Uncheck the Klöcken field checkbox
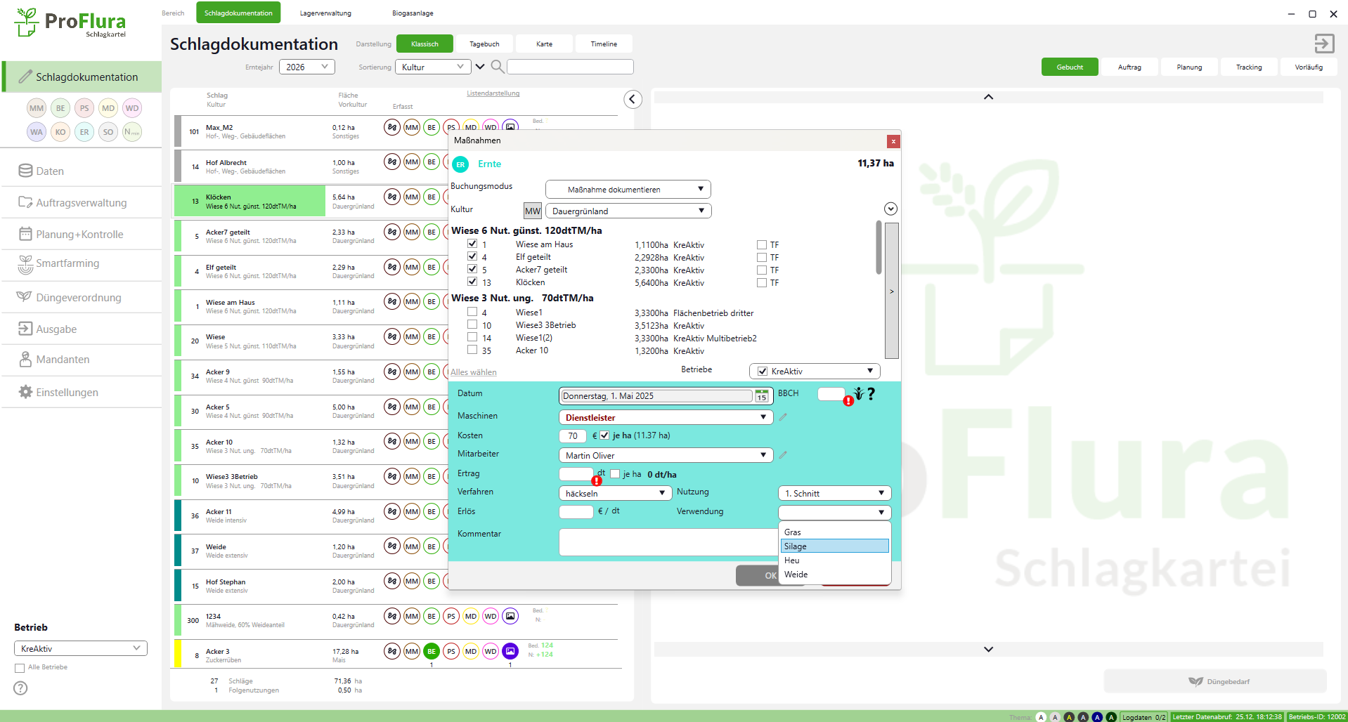This screenshot has height=722, width=1348. click(472, 282)
